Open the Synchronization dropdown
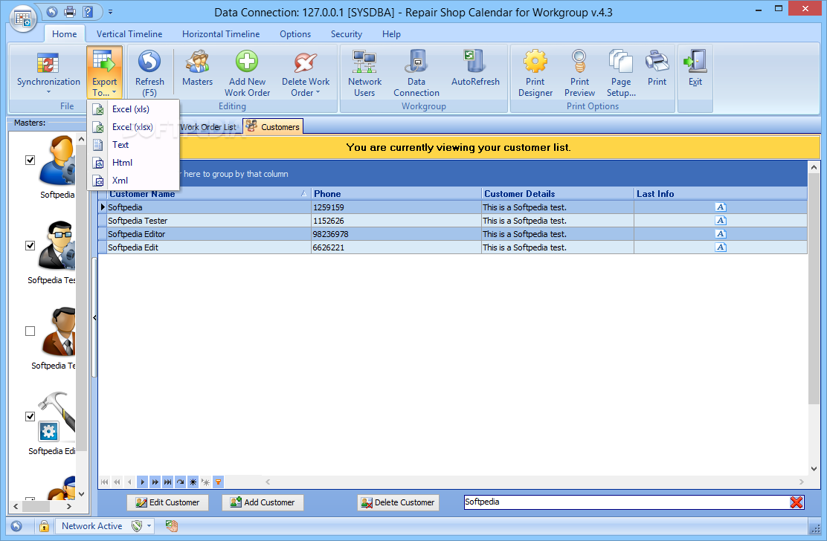The height and width of the screenshot is (541, 827). [x=48, y=74]
